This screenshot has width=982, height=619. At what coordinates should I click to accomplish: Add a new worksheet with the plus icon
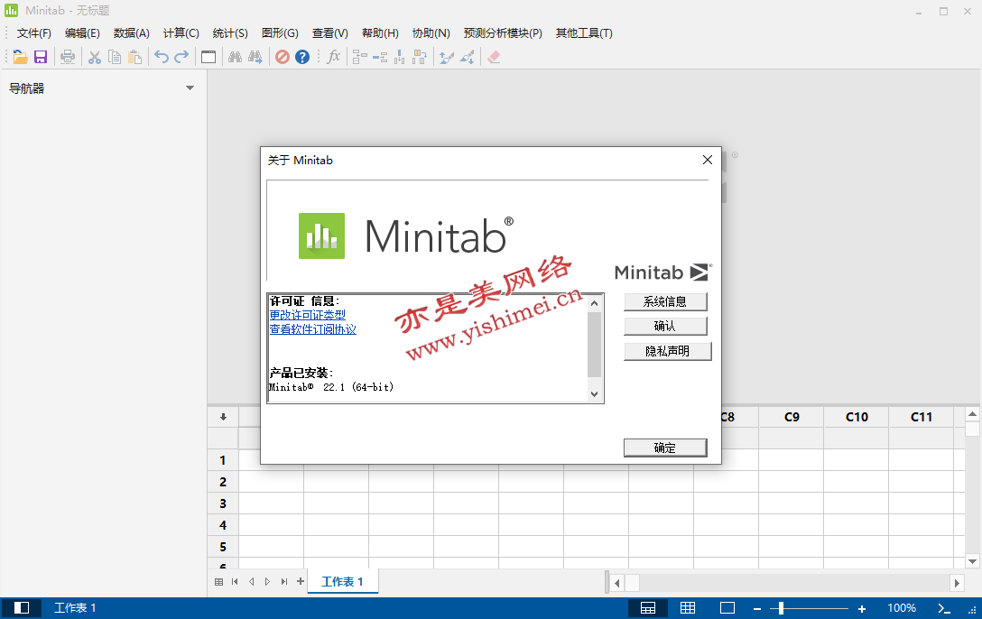301,581
